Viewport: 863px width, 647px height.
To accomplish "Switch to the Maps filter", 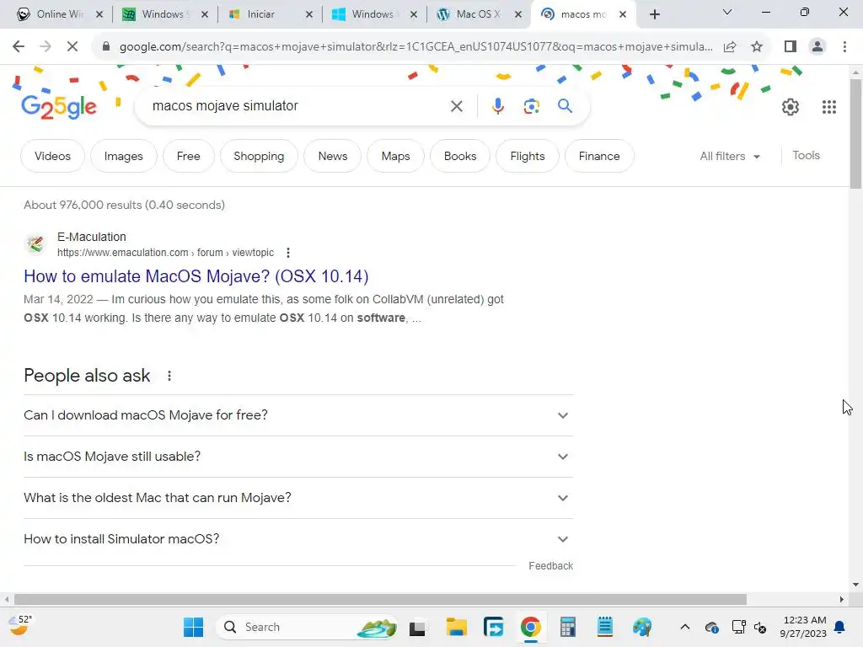I will 396,156.
